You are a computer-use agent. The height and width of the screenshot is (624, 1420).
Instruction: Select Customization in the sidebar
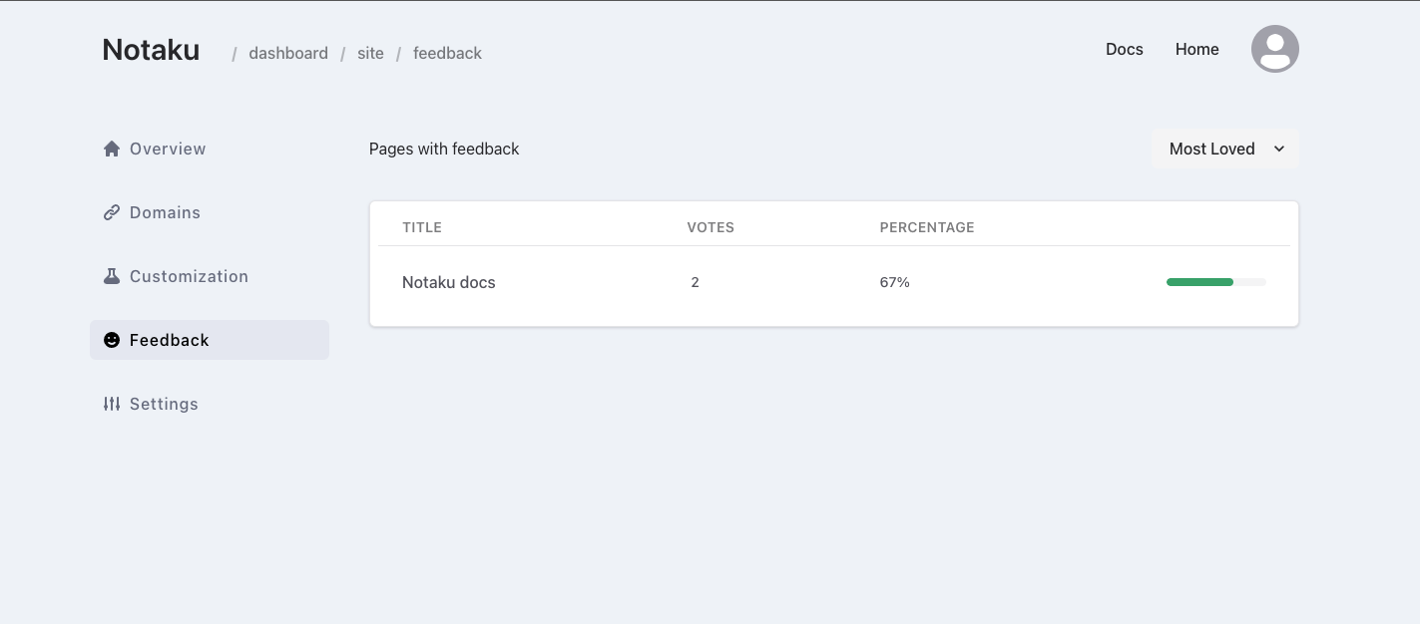210,276
